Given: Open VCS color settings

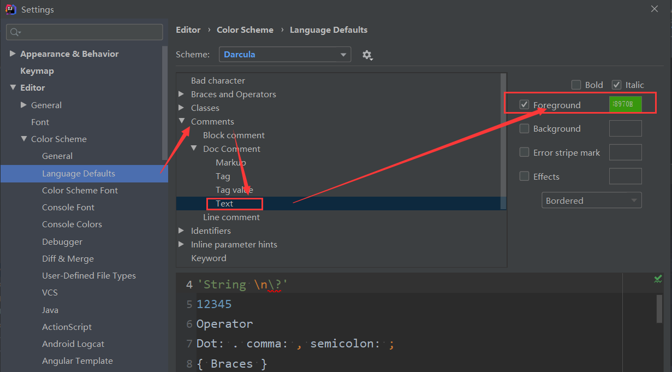Looking at the screenshot, I should (x=50, y=292).
